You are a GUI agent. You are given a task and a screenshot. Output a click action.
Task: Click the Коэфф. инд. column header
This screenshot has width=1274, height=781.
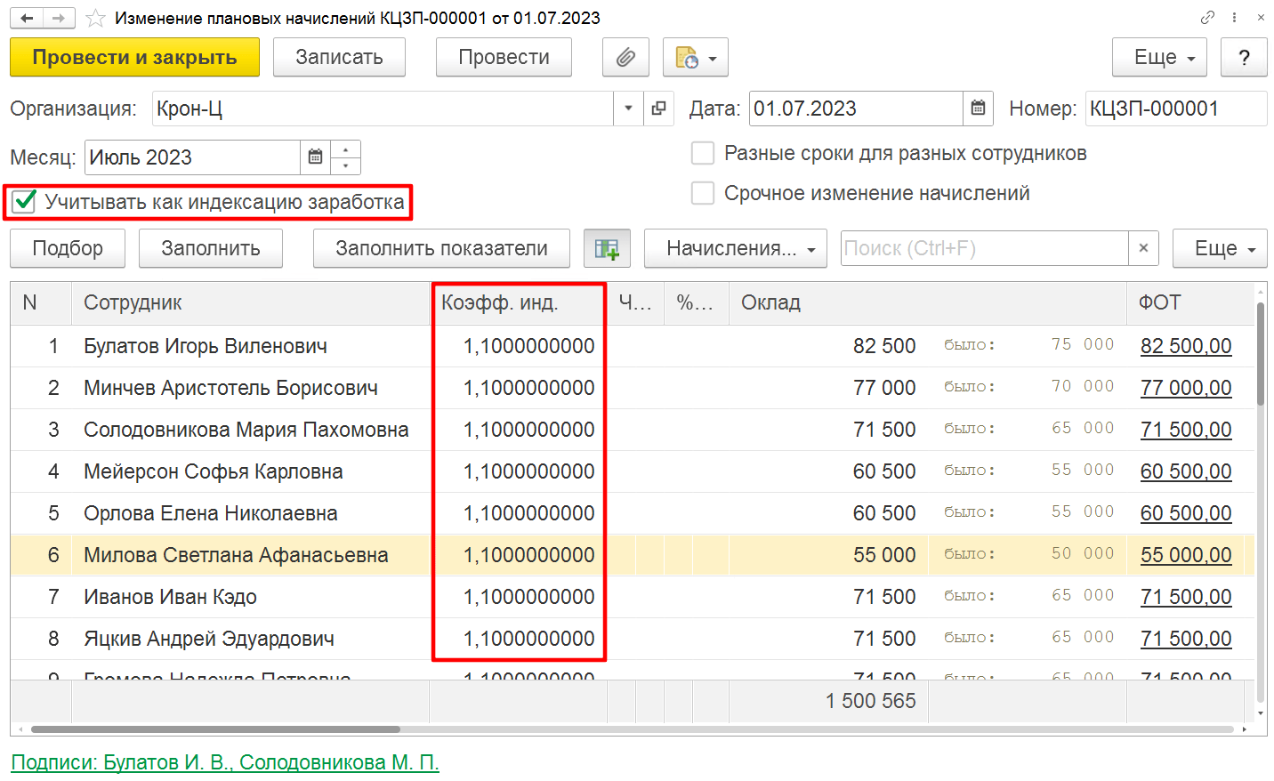(x=518, y=302)
